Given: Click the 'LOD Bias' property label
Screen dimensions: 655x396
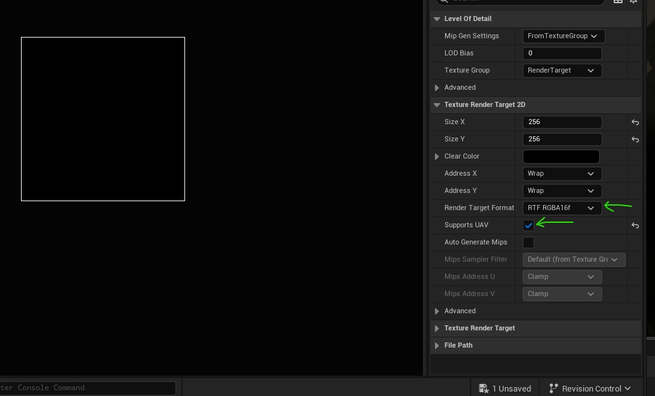Looking at the screenshot, I should click(459, 53).
